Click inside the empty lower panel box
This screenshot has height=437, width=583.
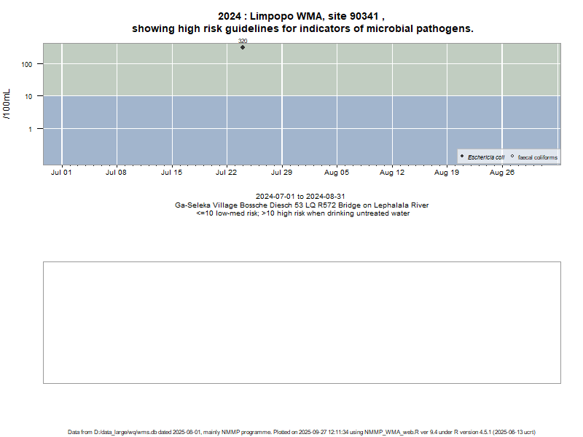coord(302,322)
